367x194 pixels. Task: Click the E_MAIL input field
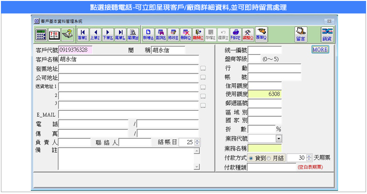click(x=128, y=114)
